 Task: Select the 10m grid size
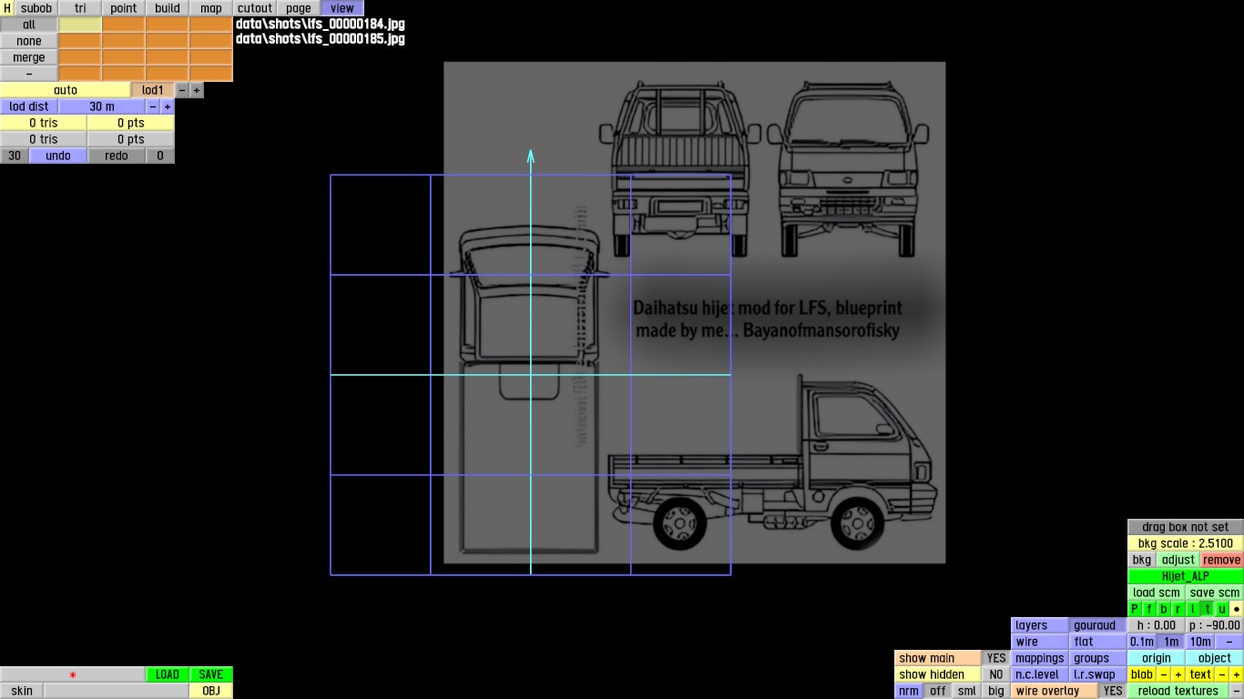(x=1200, y=642)
